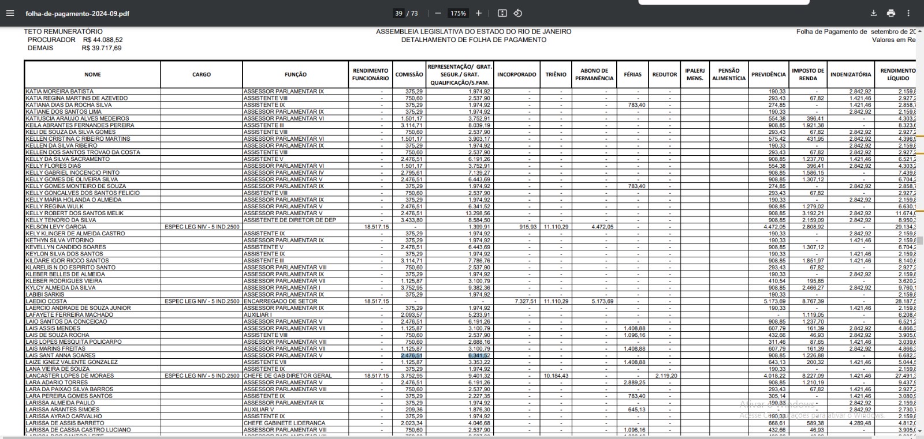Viewport: 924px width, 439px height.
Task: Click the highlighted 6.341,52 cell
Action: [x=479, y=355]
